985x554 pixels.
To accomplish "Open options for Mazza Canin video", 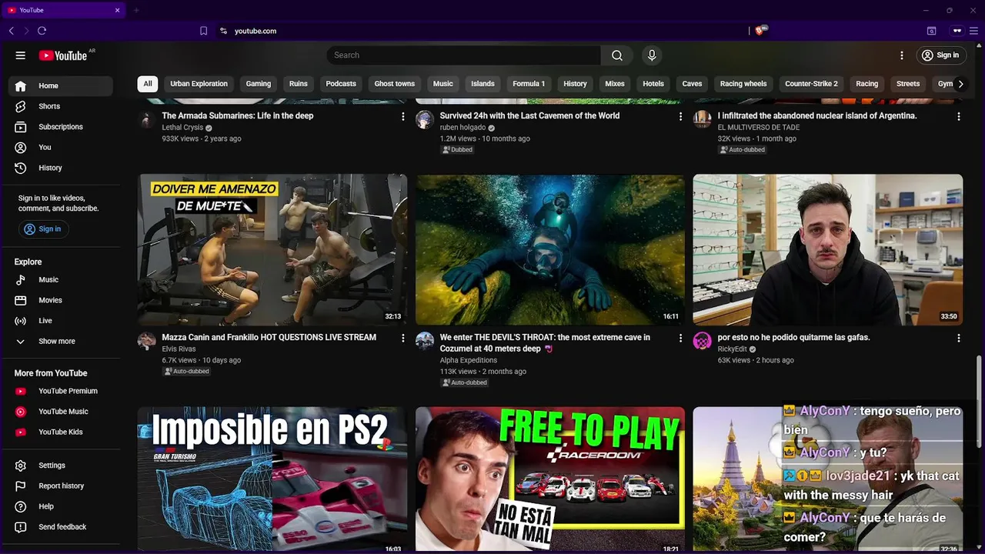I will [402, 338].
